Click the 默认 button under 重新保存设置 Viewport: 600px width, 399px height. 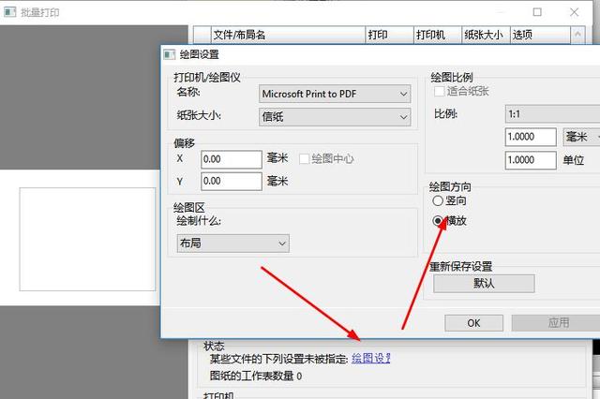[x=484, y=284]
